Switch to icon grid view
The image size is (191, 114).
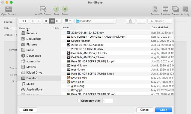coord(46,21)
